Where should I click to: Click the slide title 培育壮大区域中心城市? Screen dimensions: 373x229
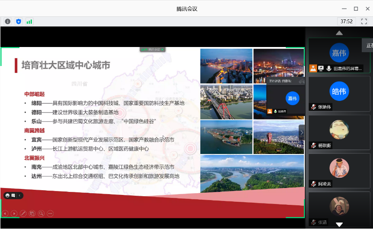pos(66,65)
